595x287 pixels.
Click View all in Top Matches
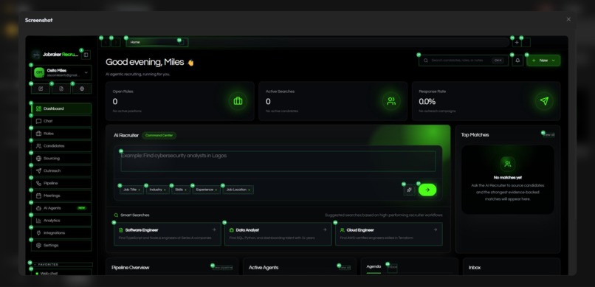tap(548, 135)
